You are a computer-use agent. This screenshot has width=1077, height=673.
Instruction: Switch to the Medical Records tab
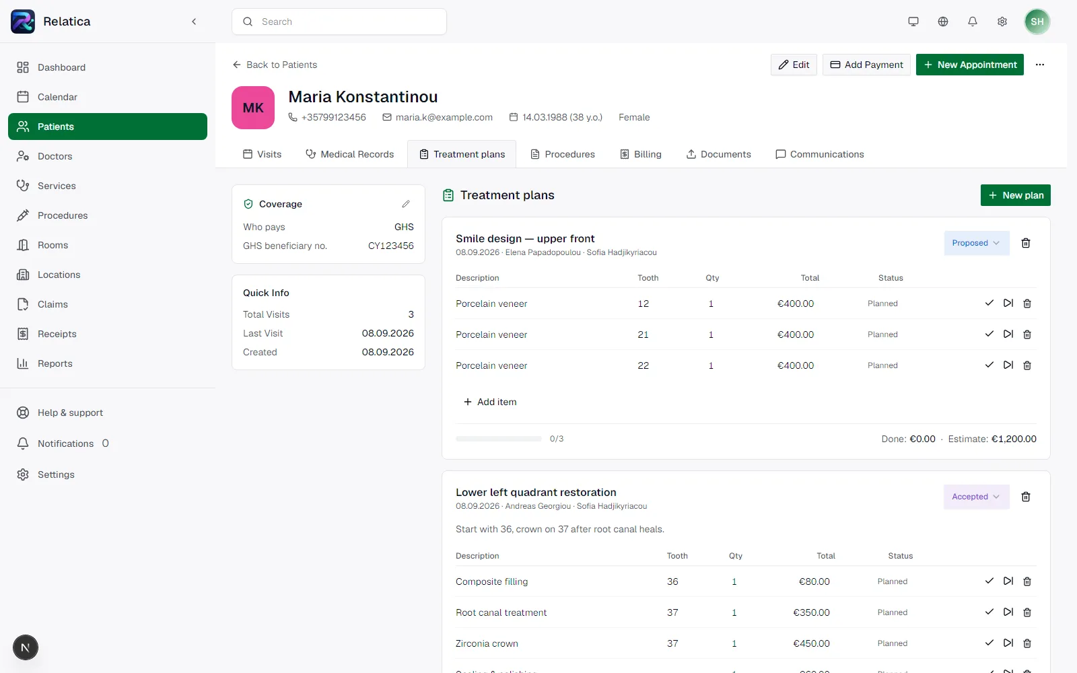tap(350, 154)
